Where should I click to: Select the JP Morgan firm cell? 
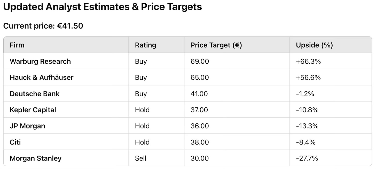(27, 126)
